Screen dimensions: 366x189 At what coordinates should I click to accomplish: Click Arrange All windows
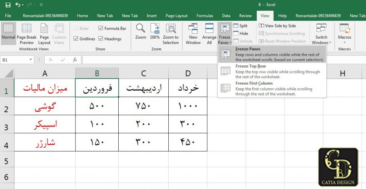tap(209, 33)
